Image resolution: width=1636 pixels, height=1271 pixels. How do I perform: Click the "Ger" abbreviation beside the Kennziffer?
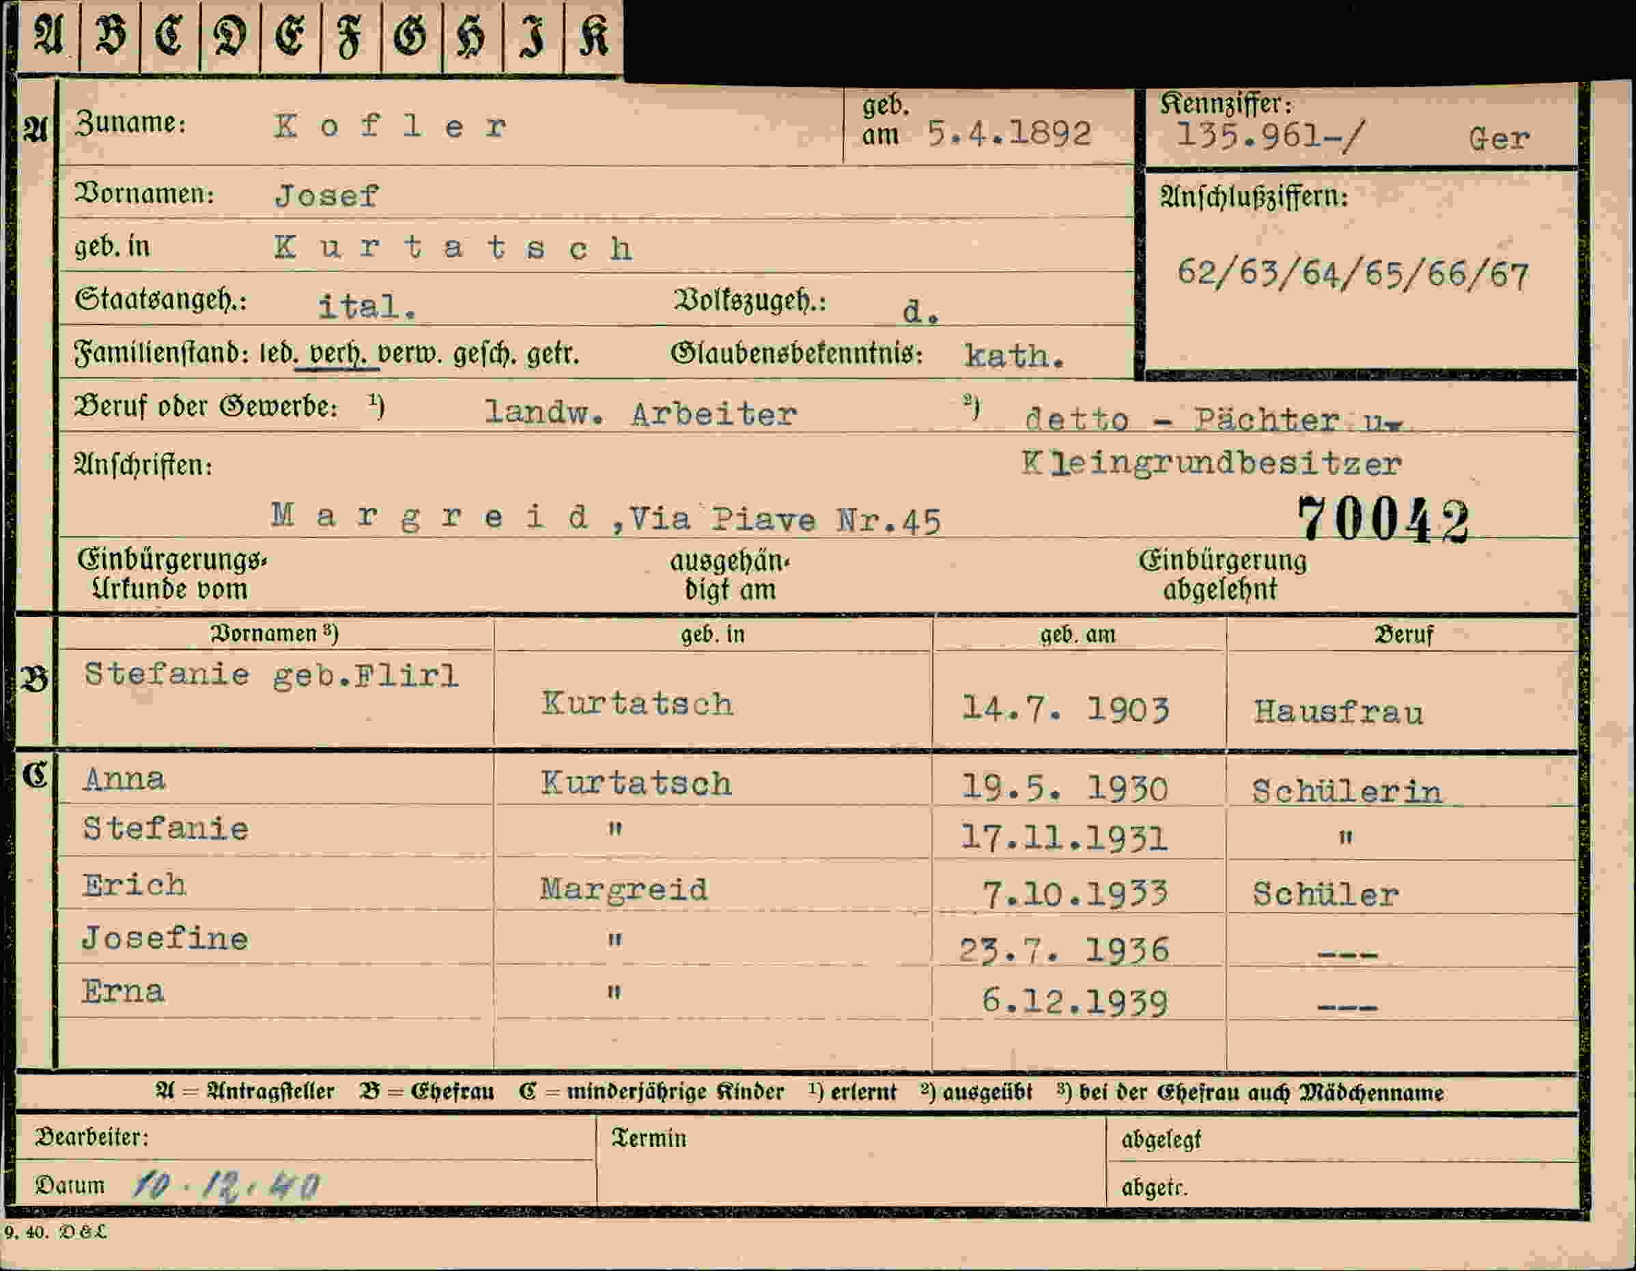click(x=1499, y=139)
